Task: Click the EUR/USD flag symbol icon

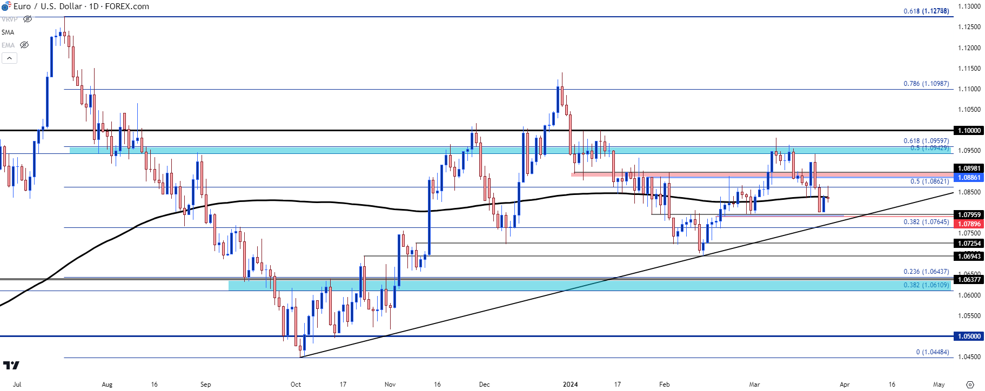Action: (6, 6)
